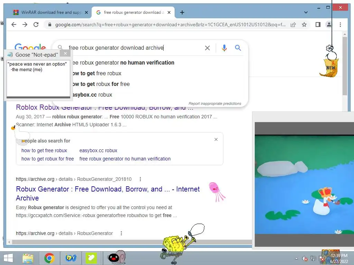Image resolution: width=354 pixels, height=265 pixels.
Task: Open related 'free robux generator no human verification'
Action: pos(125,159)
